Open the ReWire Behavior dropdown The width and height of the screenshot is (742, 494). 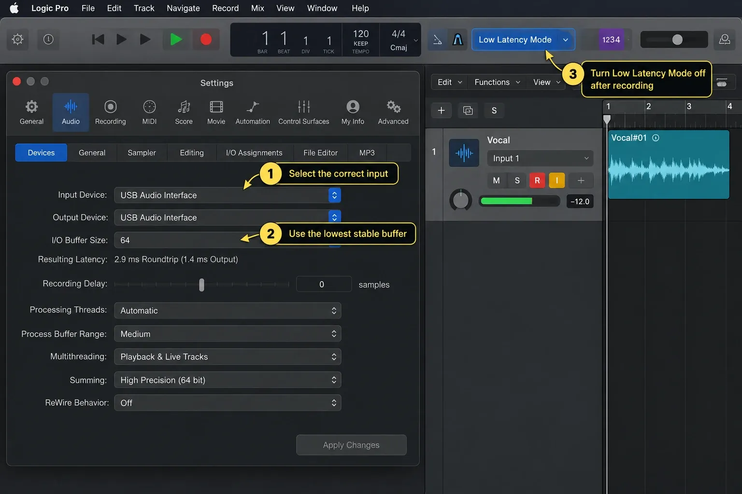pyautogui.click(x=228, y=403)
